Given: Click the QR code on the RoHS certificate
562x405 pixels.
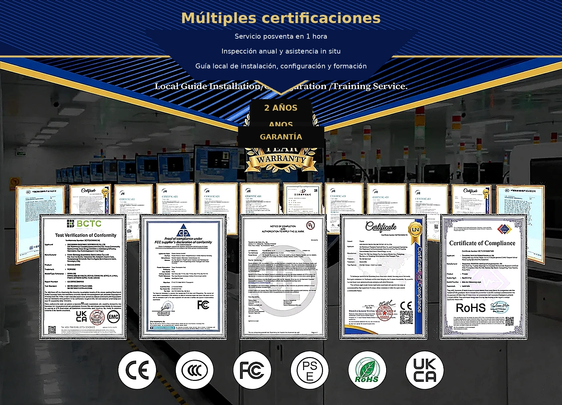Looking at the screenshot, I should [x=509, y=321].
